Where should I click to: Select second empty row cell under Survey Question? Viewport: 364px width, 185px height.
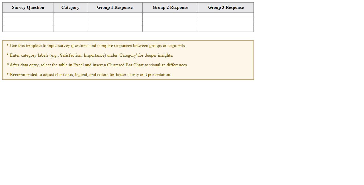[x=28, y=20]
